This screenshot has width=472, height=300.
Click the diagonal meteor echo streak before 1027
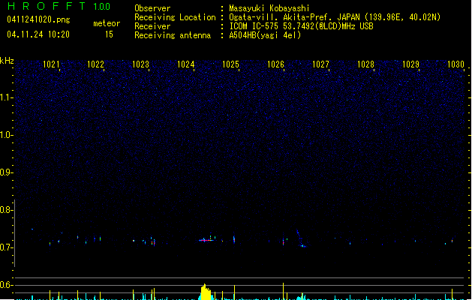[x=301, y=239]
